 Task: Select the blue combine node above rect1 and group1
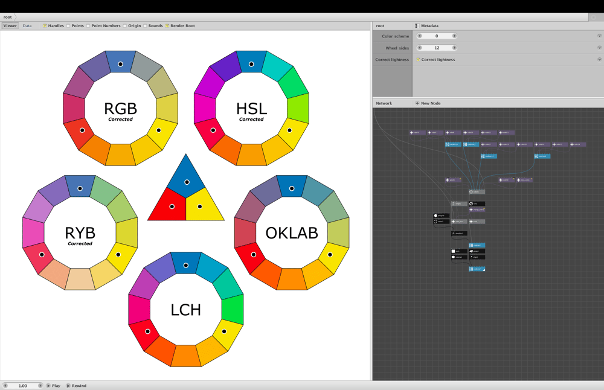click(477, 245)
